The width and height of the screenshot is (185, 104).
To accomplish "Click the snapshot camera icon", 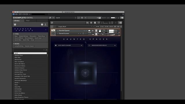I will click(x=89, y=31).
